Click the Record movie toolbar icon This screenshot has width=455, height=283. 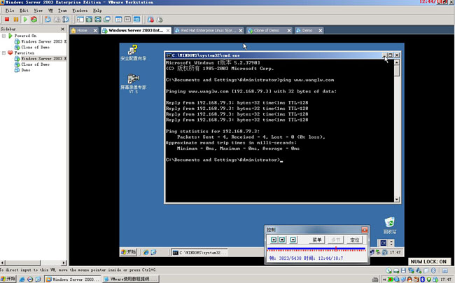tap(150, 20)
